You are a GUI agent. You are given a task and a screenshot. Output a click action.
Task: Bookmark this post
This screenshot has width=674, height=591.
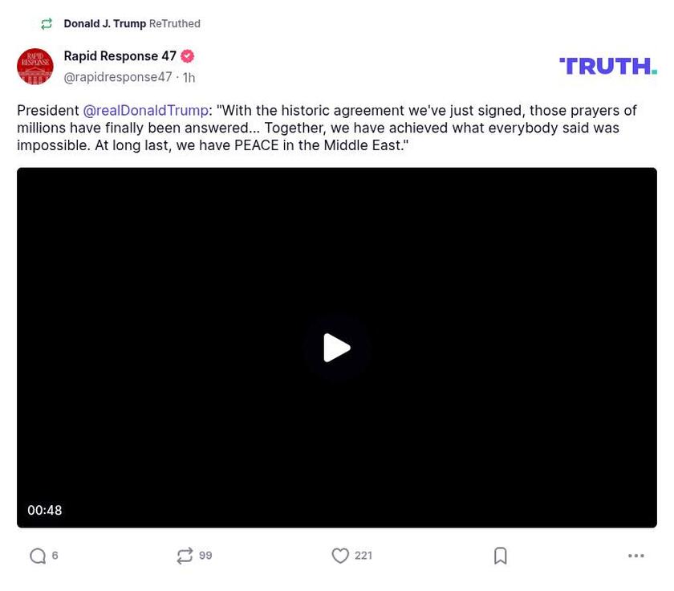(x=500, y=556)
